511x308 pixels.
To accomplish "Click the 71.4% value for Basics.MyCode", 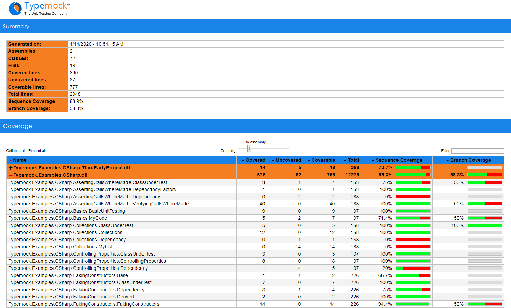I will [385, 218].
